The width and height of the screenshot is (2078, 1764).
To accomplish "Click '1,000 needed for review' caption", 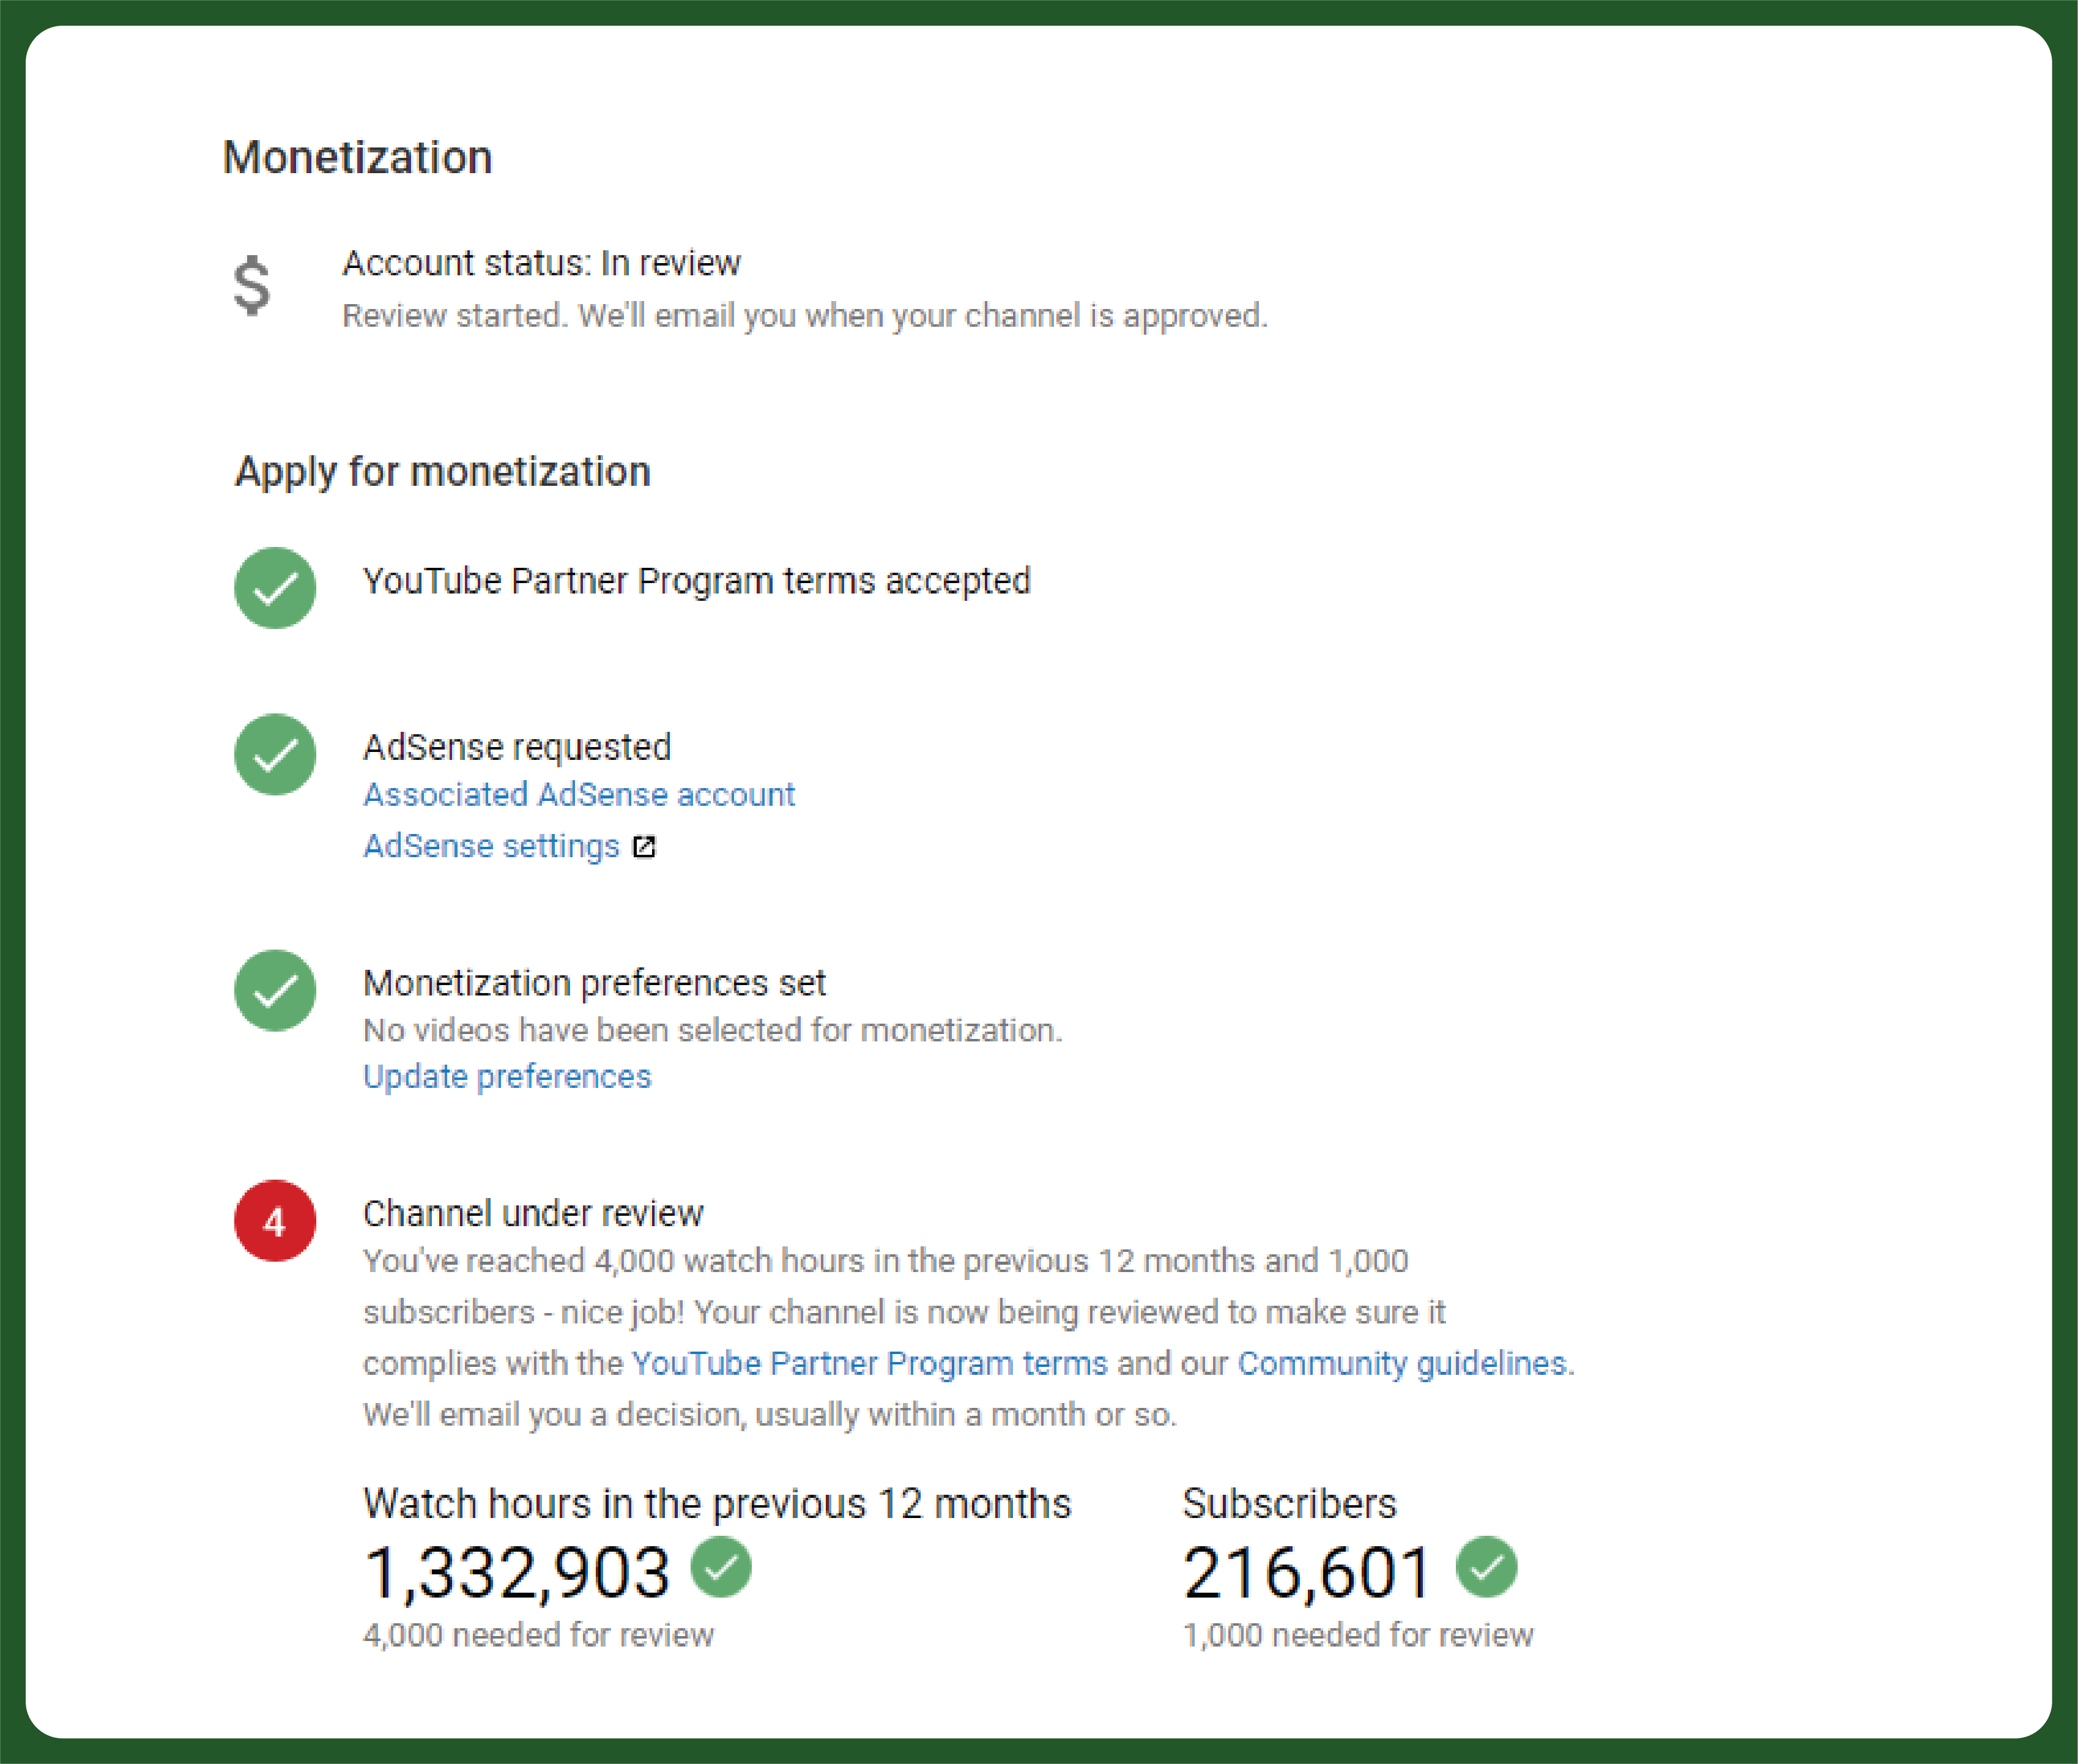I will (x=1357, y=1635).
